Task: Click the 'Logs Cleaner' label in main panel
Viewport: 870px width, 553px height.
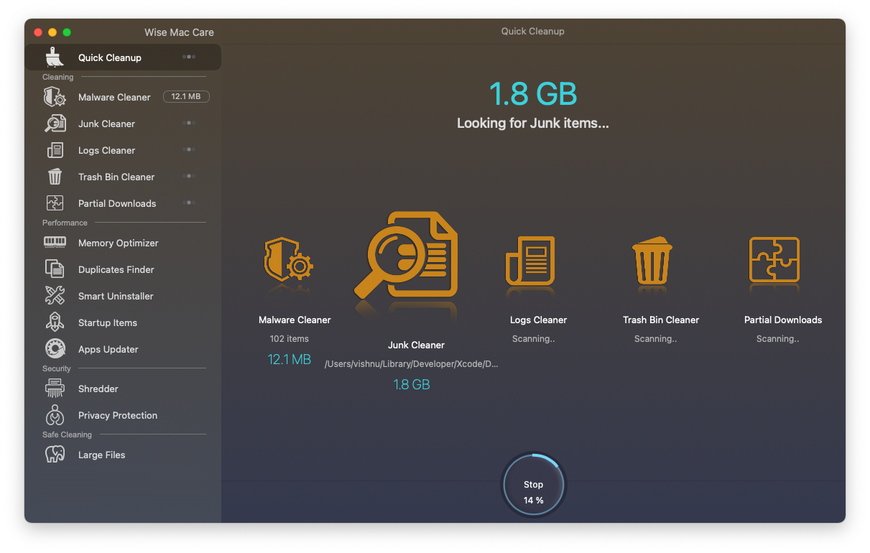Action: 539,320
